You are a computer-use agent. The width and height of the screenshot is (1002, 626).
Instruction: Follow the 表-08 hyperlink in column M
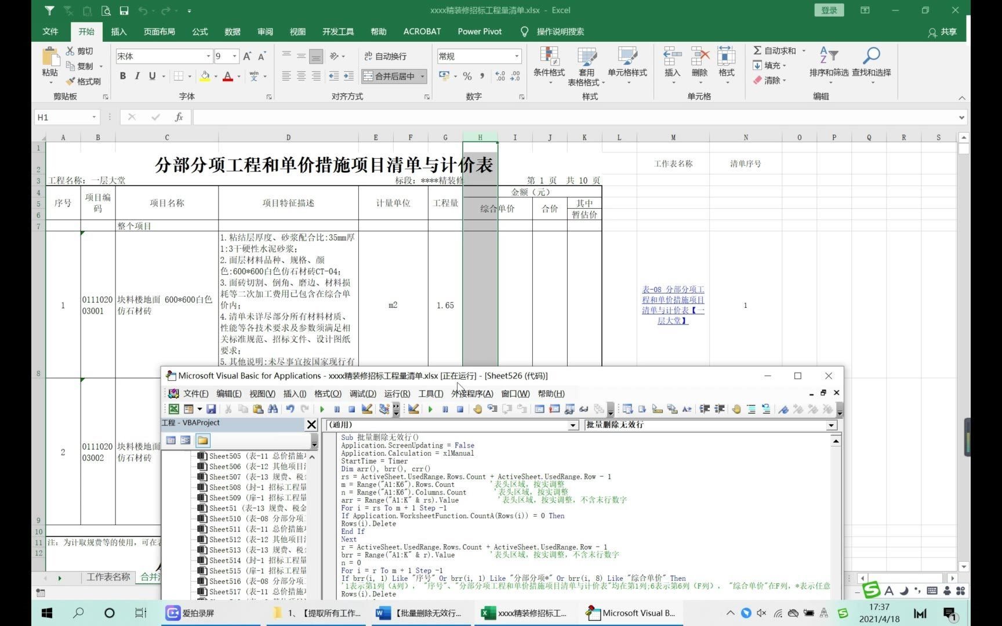tap(673, 305)
